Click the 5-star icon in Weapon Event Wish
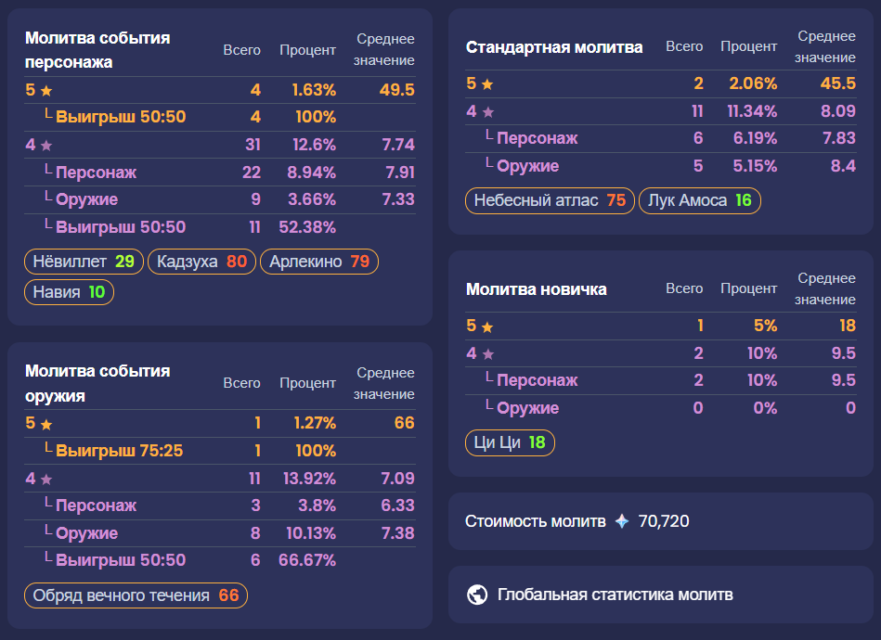Viewport: 881px width, 640px height. tap(46, 425)
